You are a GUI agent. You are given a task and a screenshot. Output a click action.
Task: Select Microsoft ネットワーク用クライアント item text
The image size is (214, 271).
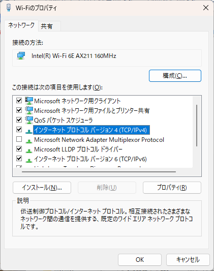(x=77, y=101)
